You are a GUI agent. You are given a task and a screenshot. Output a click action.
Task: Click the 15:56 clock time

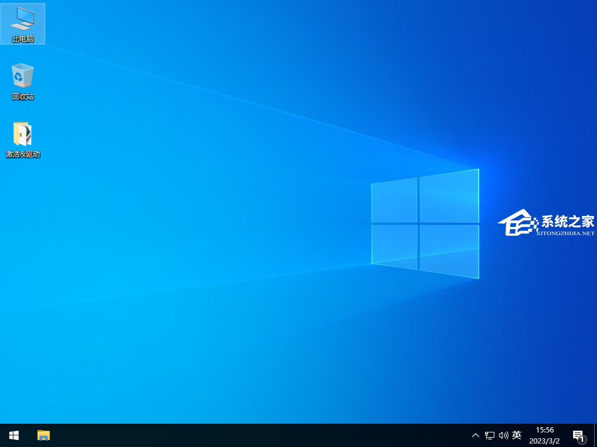click(x=544, y=430)
